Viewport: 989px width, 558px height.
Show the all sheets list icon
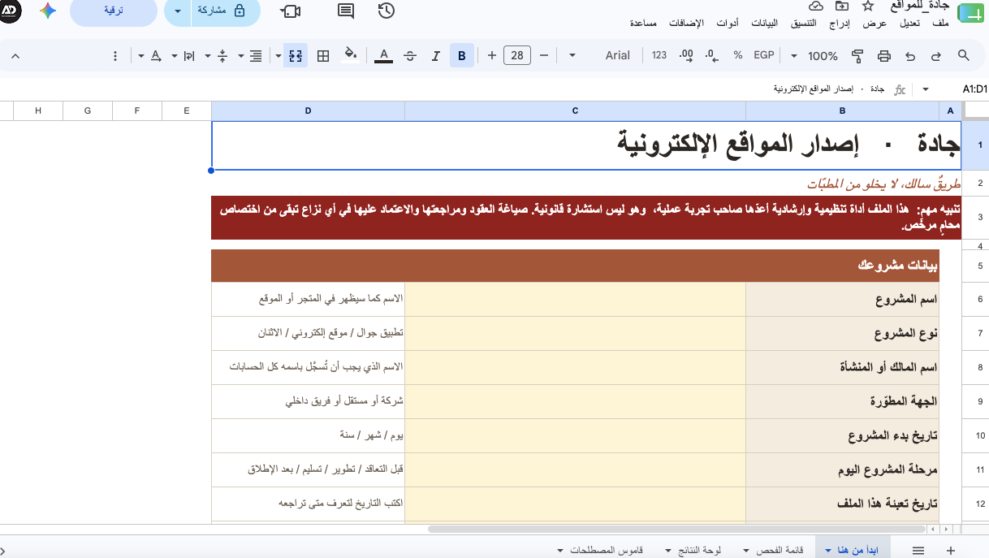tap(918, 550)
